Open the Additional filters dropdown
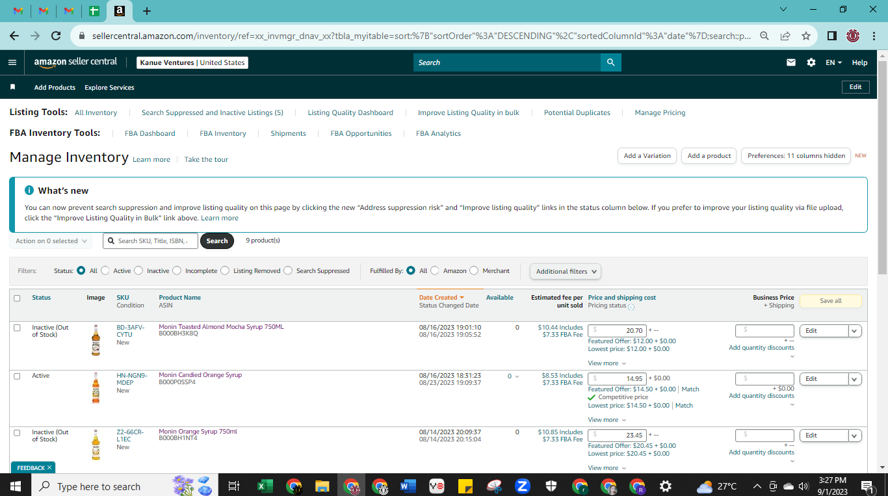Screen dimensions: 888x496 pos(566,271)
